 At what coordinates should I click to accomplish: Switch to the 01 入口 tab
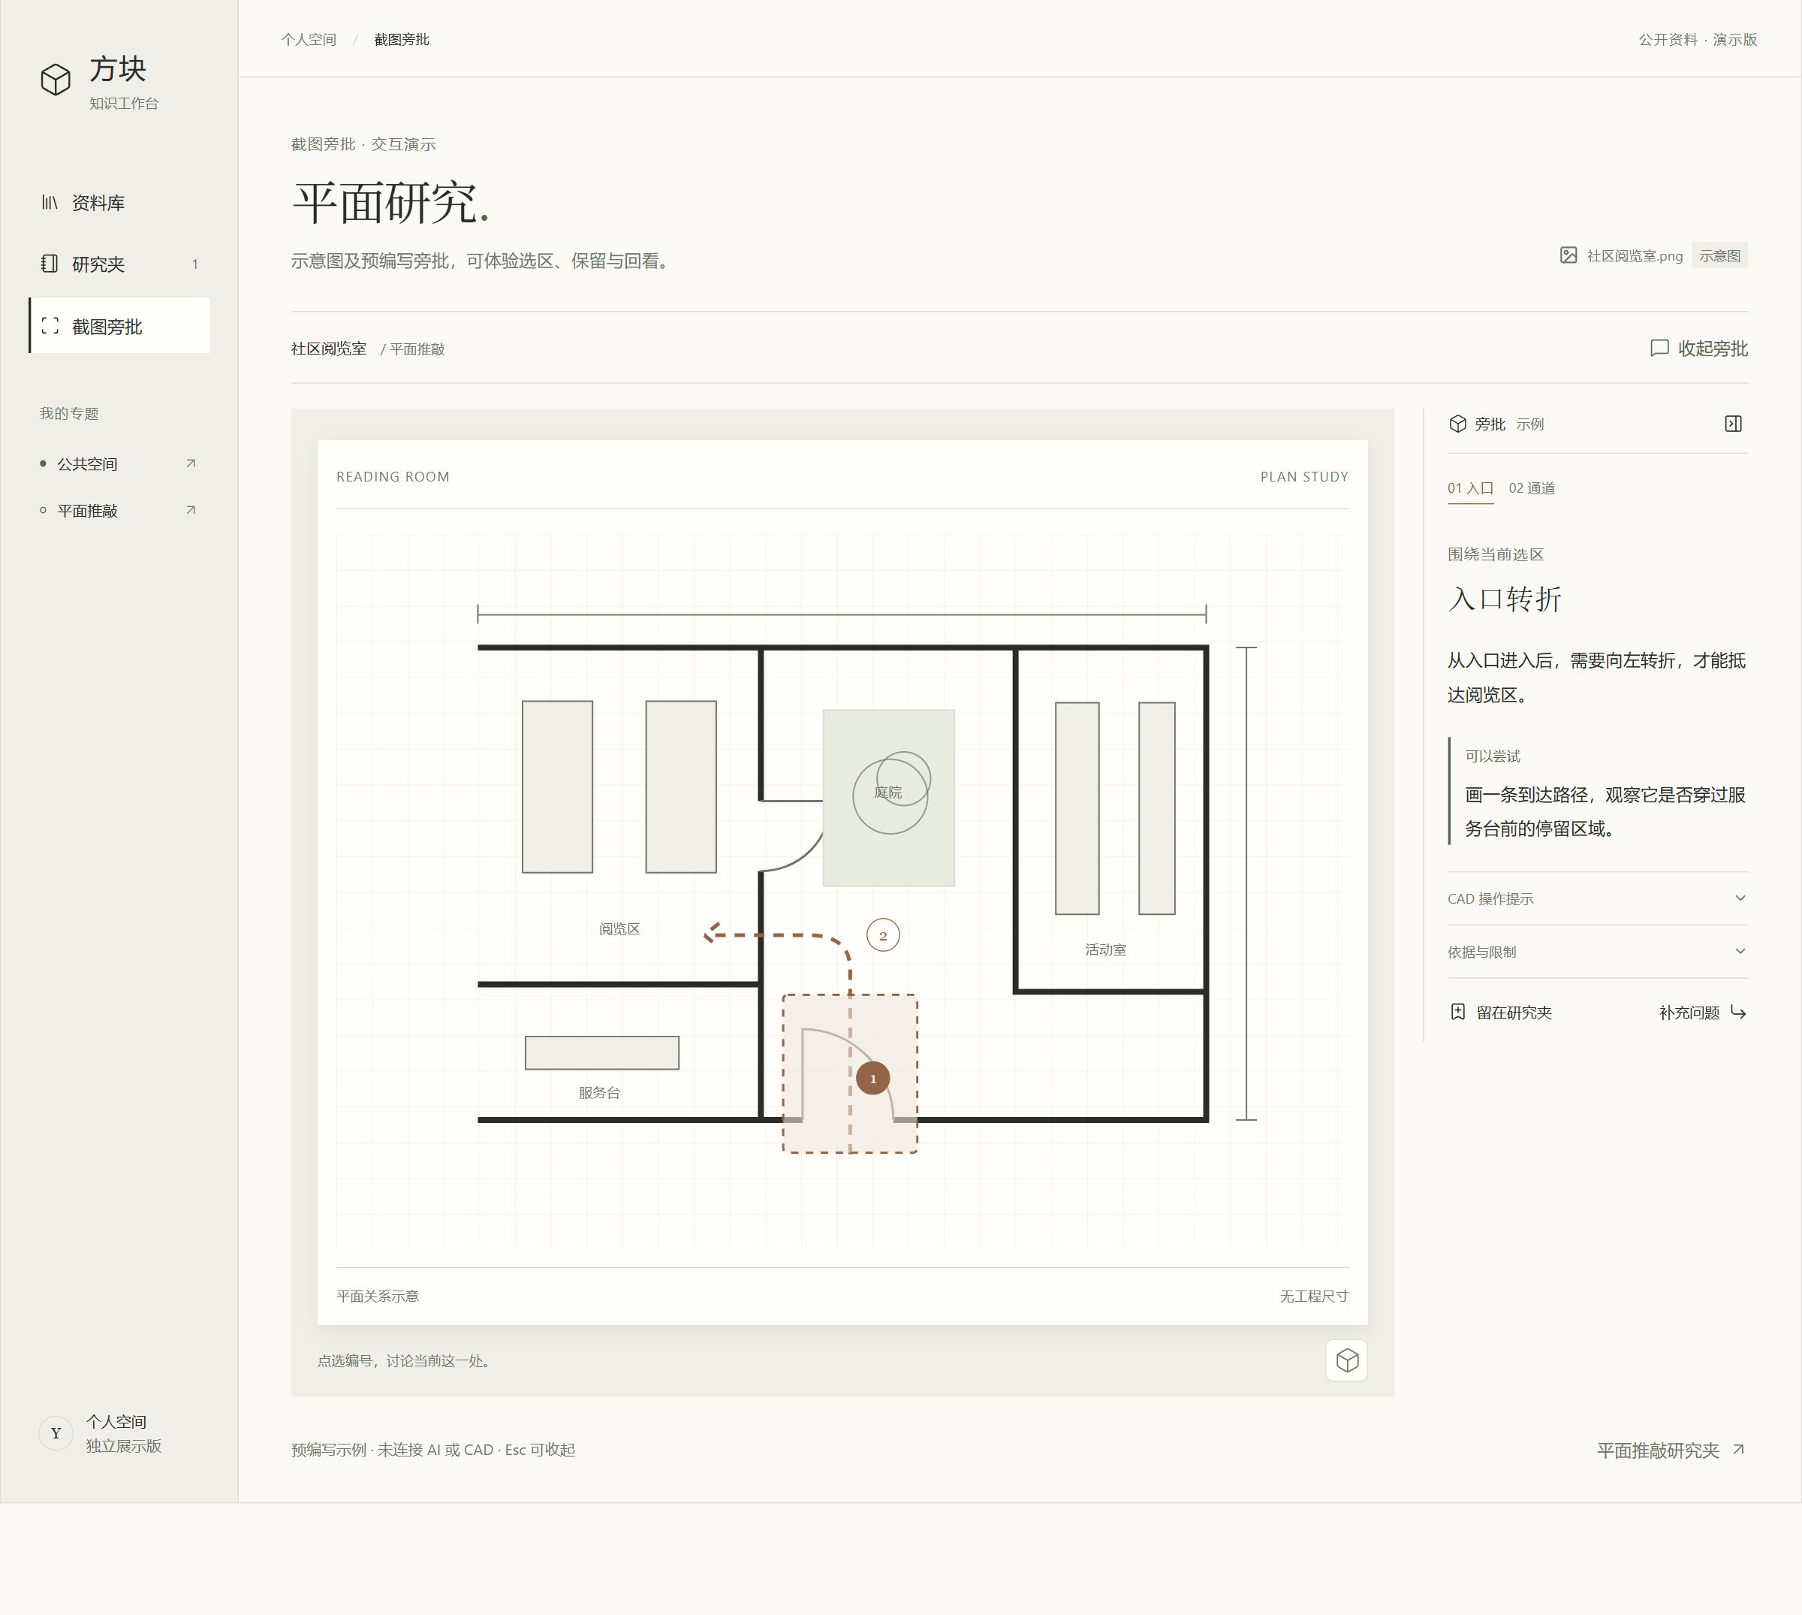point(1470,488)
